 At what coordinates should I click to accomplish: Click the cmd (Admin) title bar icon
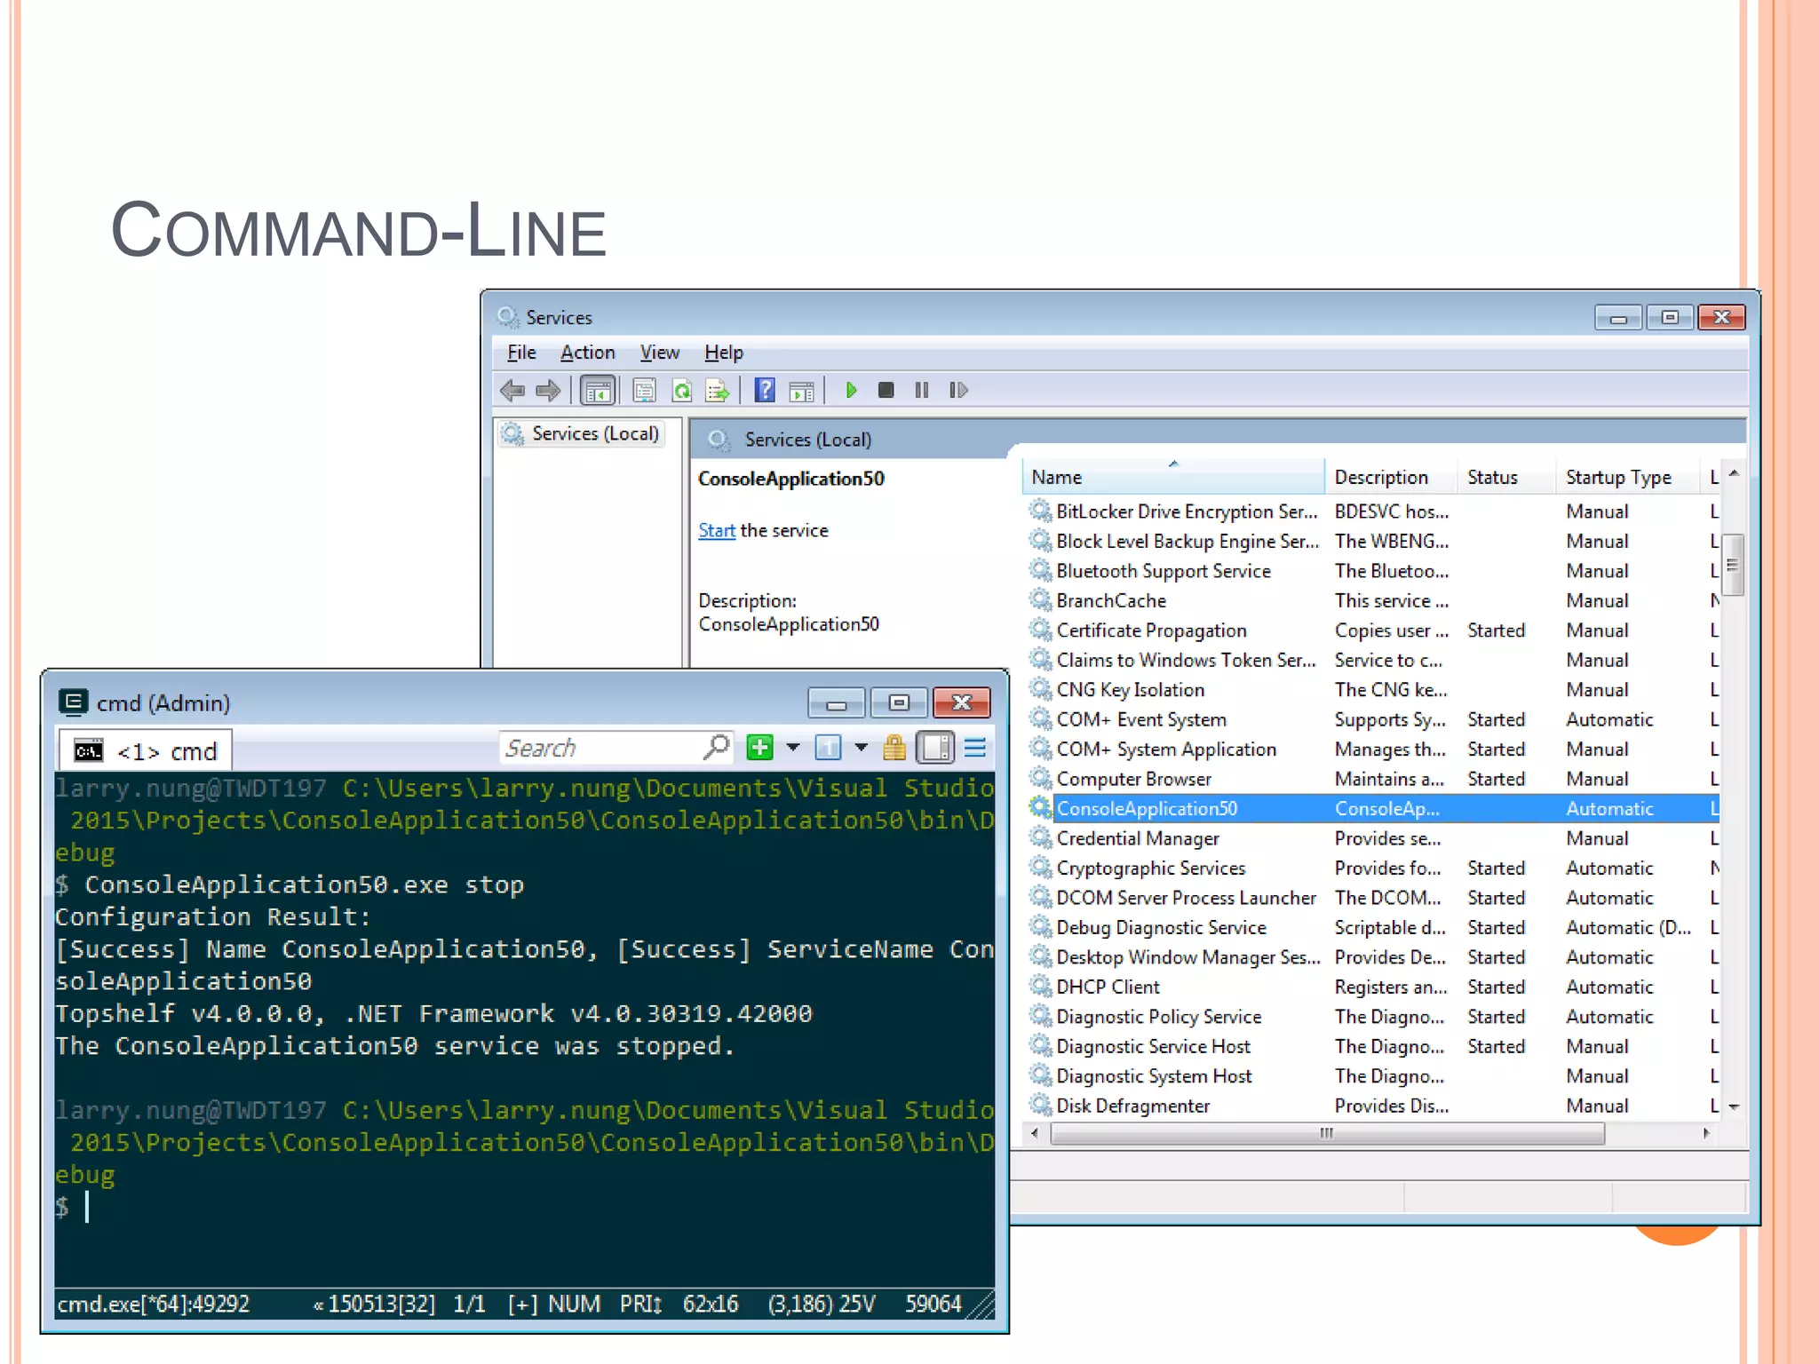(74, 702)
